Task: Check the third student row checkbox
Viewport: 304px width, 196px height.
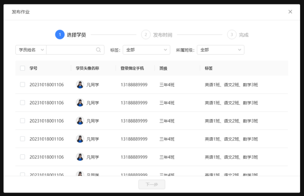Action: click(x=22, y=121)
